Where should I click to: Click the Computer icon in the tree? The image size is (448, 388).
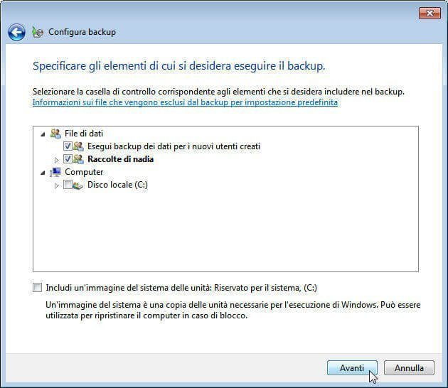click(x=55, y=172)
